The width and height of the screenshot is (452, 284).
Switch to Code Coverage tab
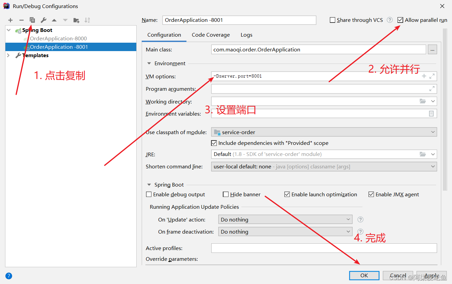(211, 35)
